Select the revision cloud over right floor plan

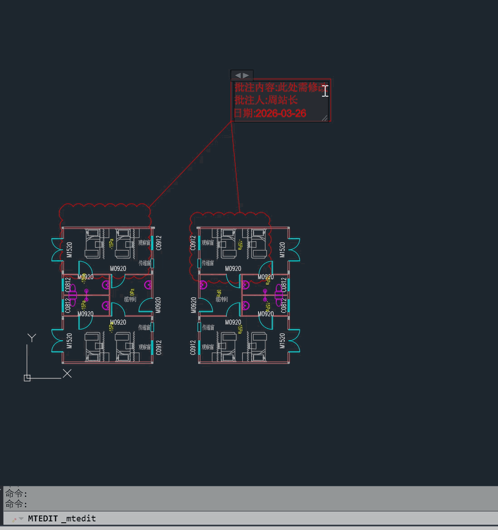point(231,213)
